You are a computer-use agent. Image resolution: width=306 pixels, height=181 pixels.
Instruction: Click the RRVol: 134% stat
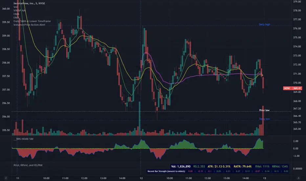[x=280, y=166]
